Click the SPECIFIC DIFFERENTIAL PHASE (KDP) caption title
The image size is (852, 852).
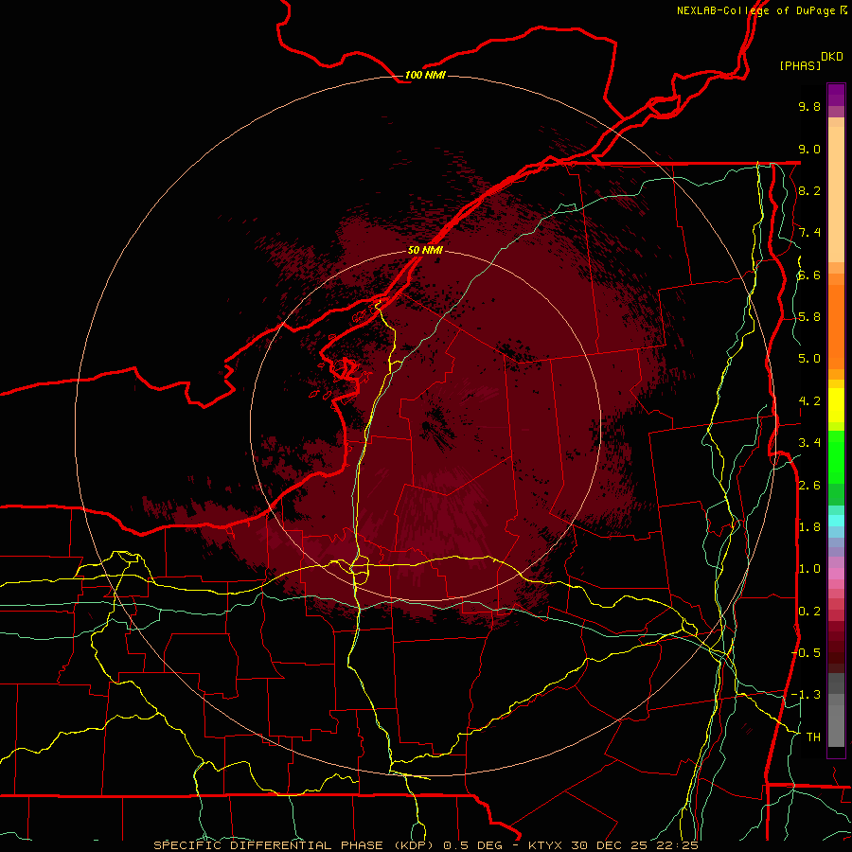click(293, 845)
